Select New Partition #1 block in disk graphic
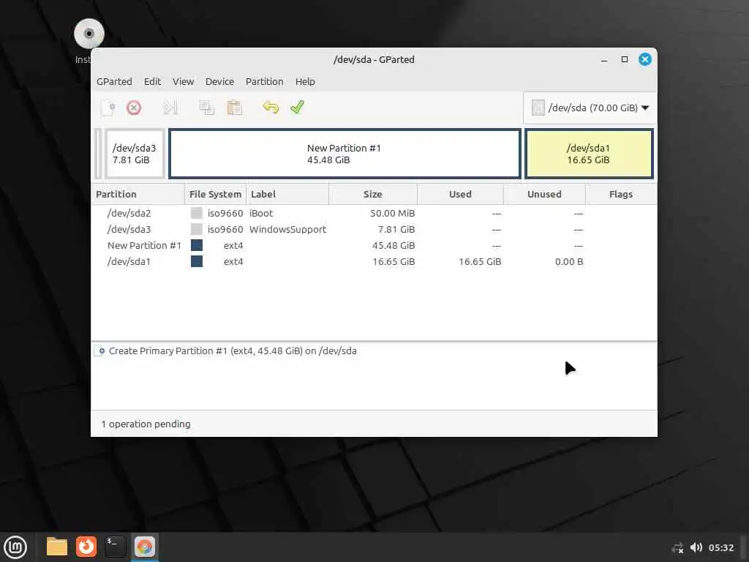 click(345, 154)
